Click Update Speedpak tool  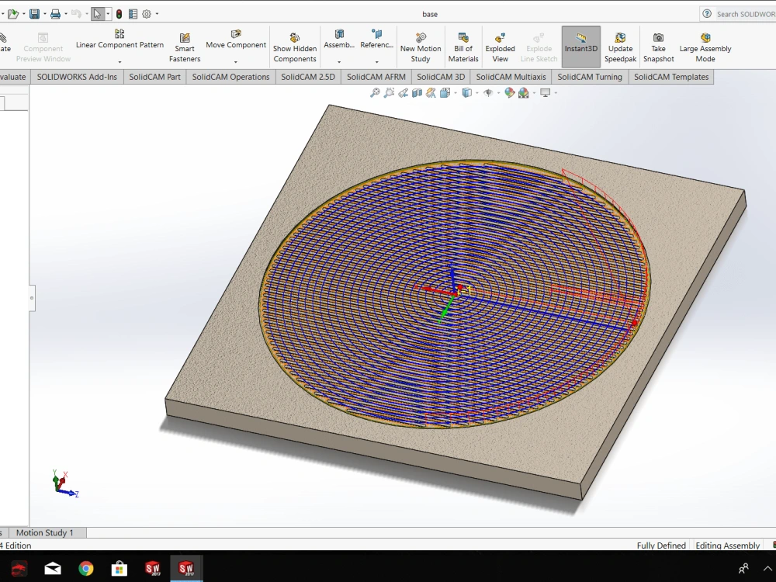[x=620, y=47]
